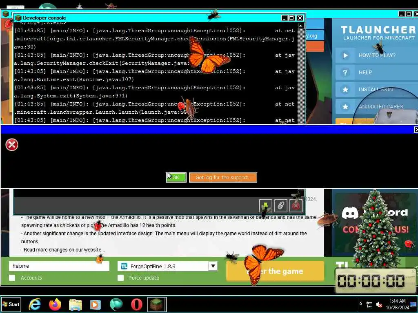
Task: Open the media player icon on taskbar
Action: (x=96, y=304)
